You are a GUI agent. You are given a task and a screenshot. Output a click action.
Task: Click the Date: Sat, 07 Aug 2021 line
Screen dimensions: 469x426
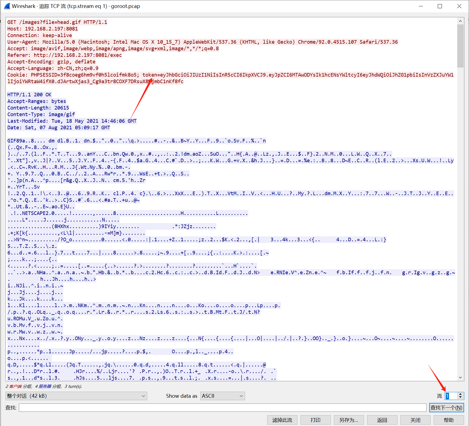59,128
